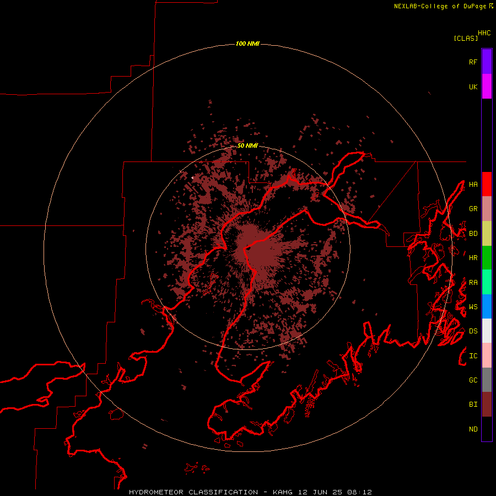Select the GR pink legend color block
496x496 pixels.
tap(487, 209)
